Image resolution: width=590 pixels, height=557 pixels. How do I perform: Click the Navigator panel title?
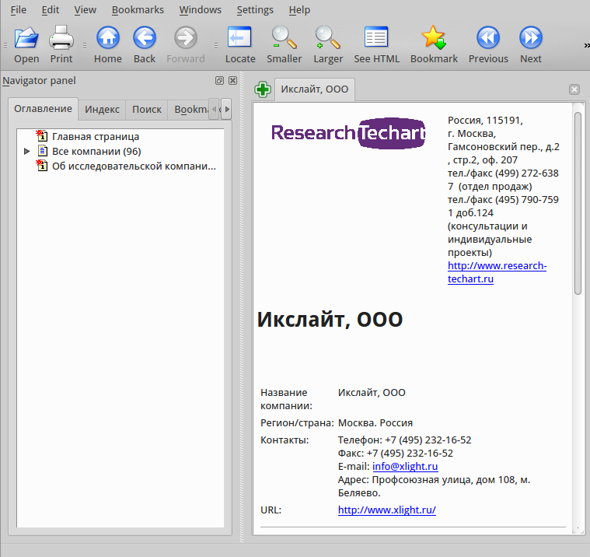click(x=39, y=81)
